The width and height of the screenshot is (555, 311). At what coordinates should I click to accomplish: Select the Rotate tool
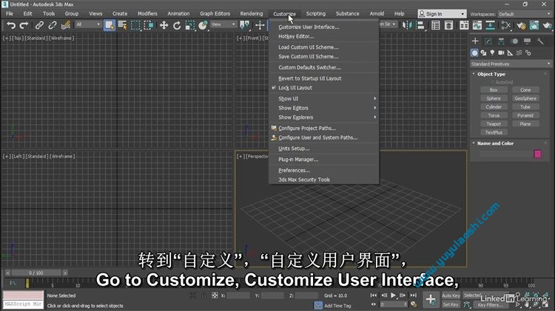(177, 25)
